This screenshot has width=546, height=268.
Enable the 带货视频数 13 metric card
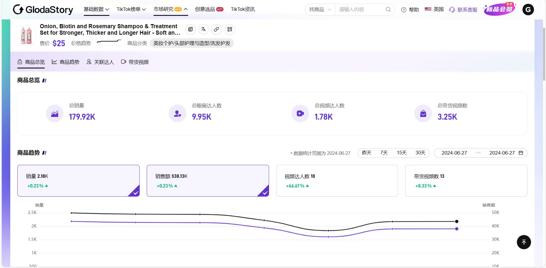[466, 181]
